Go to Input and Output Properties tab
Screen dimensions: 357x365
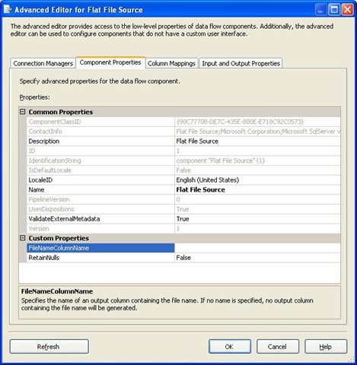pyautogui.click(x=241, y=63)
